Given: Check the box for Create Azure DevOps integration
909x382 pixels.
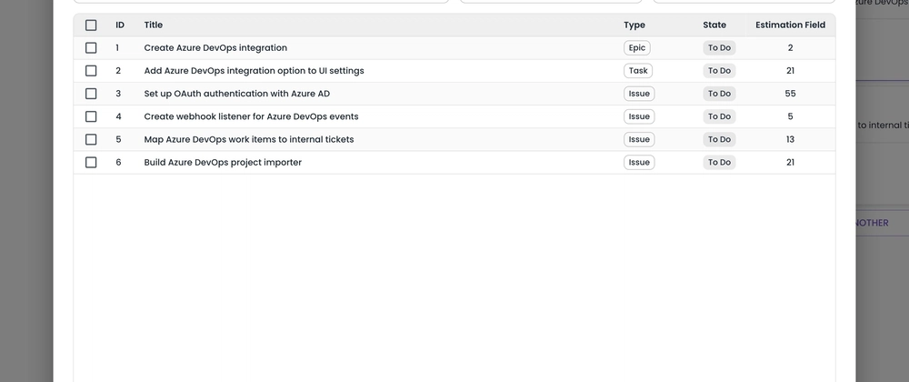Looking at the screenshot, I should [91, 47].
